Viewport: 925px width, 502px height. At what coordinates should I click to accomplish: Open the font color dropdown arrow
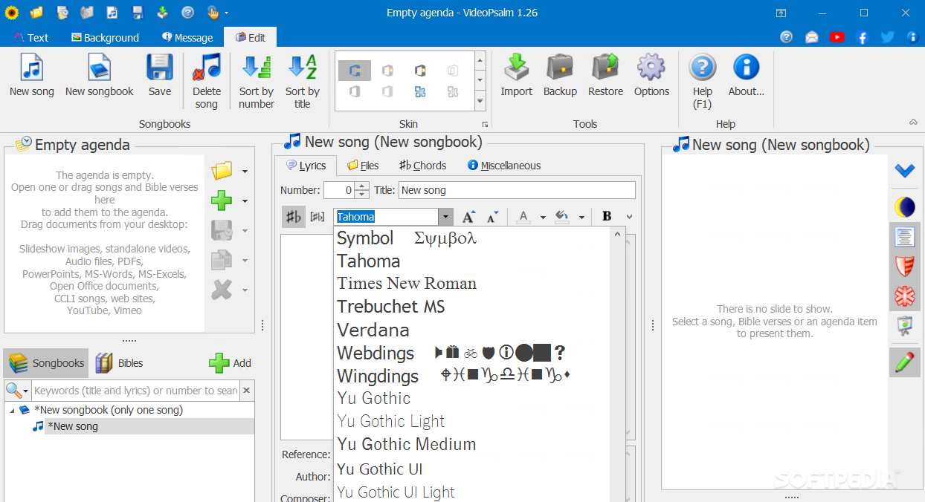click(543, 218)
